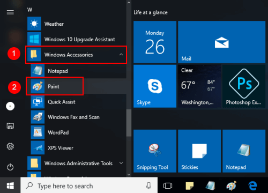Open File Explorer from the left rail
This screenshot has height=193, width=268.
tap(10, 126)
